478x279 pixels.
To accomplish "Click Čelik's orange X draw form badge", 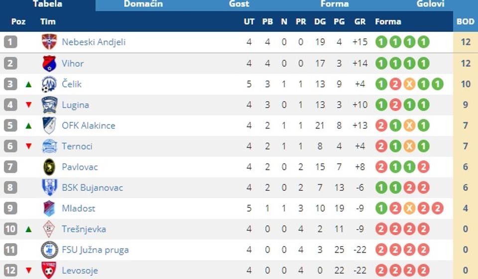I will (x=409, y=84).
